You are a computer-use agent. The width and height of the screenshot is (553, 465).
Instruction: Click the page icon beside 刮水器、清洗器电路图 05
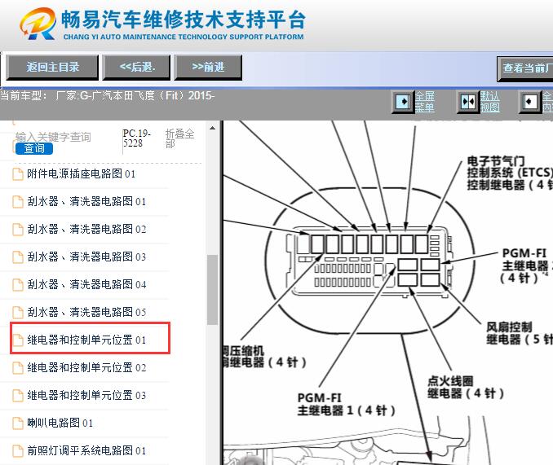[18, 312]
